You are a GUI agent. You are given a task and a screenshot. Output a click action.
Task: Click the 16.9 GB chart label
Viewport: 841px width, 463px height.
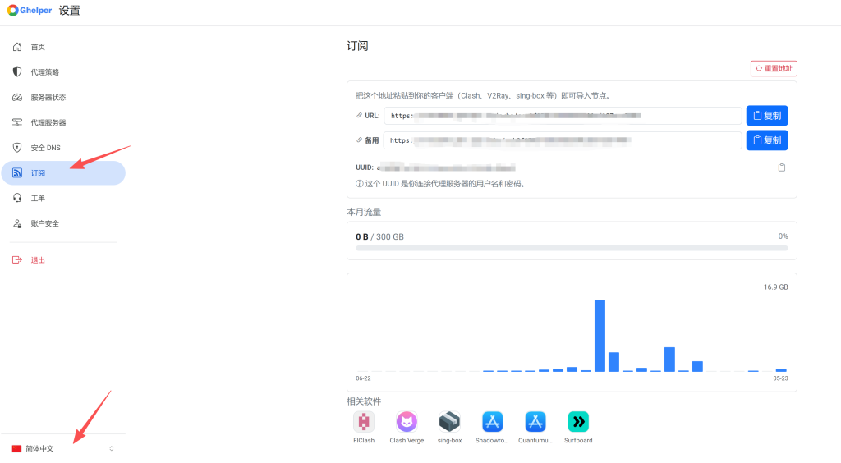(775, 287)
